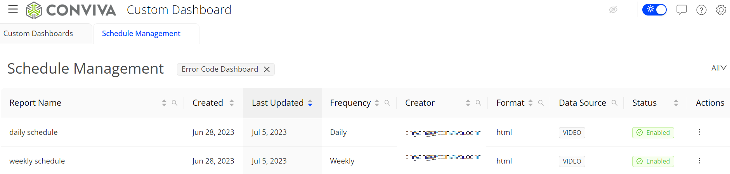Search within Report Name column
The height and width of the screenshot is (174, 730).
click(175, 103)
